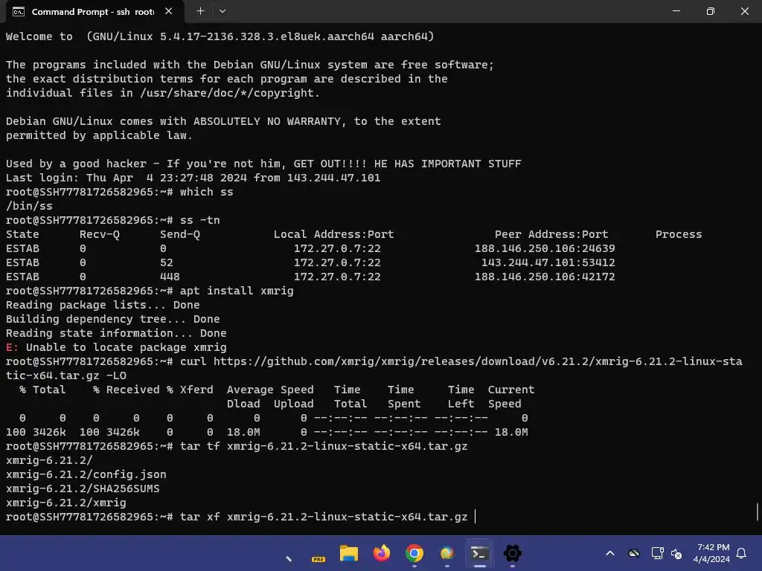Click the Command Prompt tab icon

(19, 12)
